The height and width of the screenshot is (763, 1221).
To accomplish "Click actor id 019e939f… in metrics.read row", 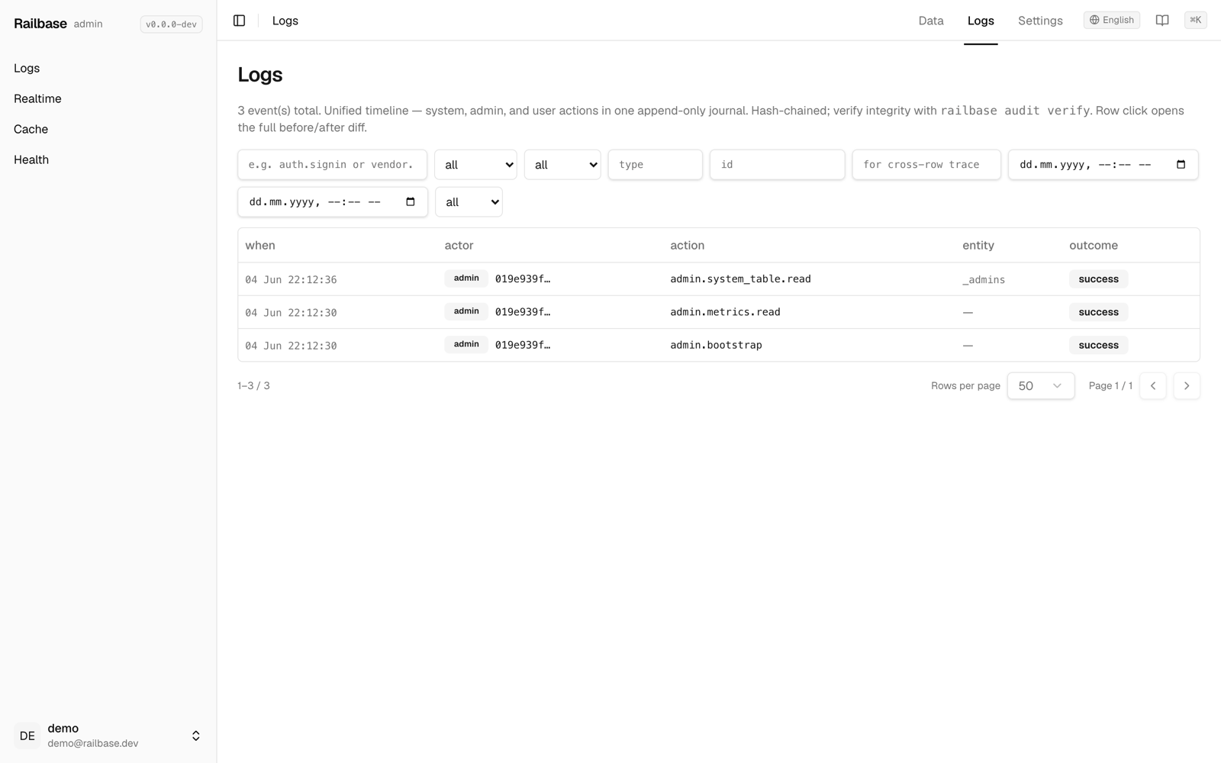I will point(523,312).
